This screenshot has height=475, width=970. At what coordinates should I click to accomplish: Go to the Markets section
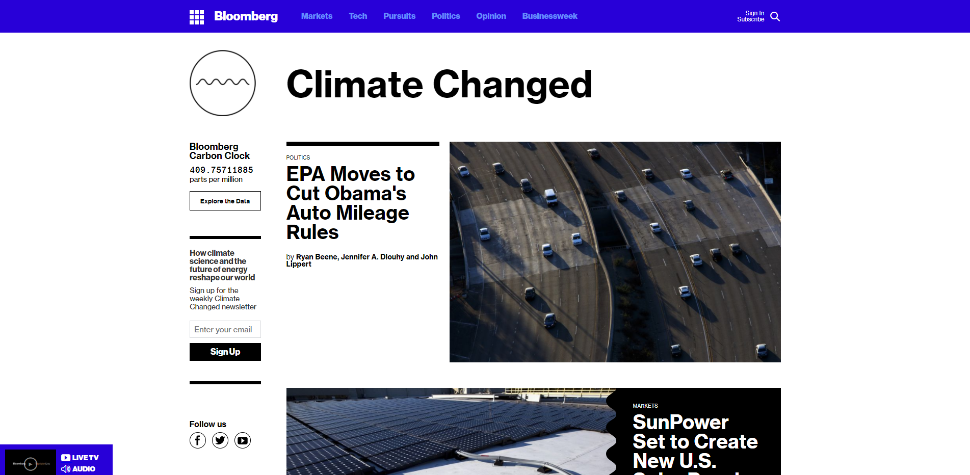pyautogui.click(x=317, y=16)
